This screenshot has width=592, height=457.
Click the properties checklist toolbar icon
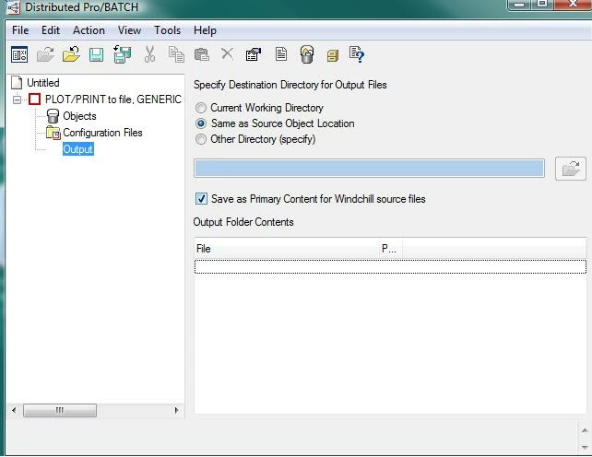[254, 54]
